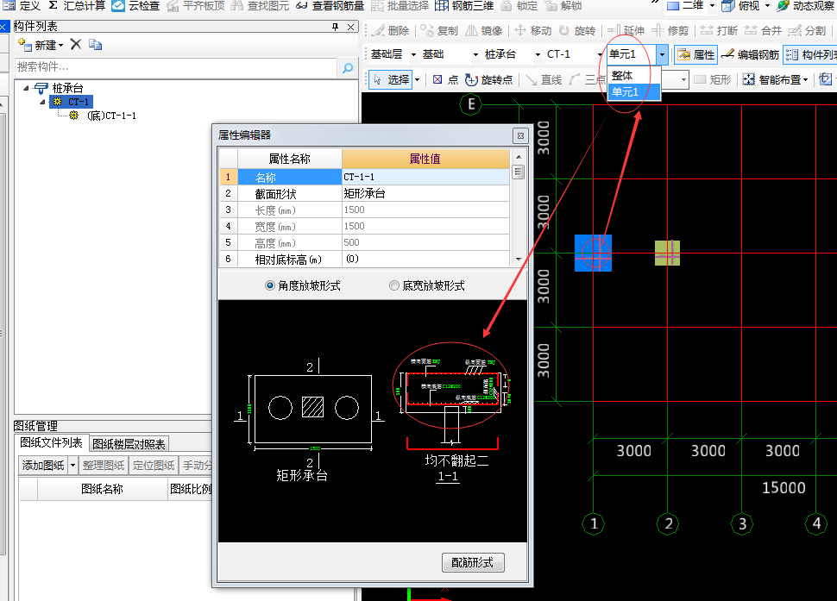Image resolution: width=837 pixels, height=601 pixels.
Task: Switch to 动态观察 dynamic orbit
Action: pyautogui.click(x=806, y=6)
